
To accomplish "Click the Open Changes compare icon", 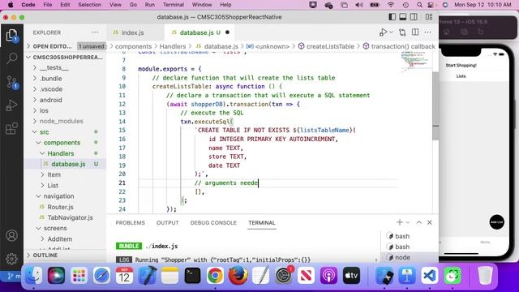I will click(402, 32).
